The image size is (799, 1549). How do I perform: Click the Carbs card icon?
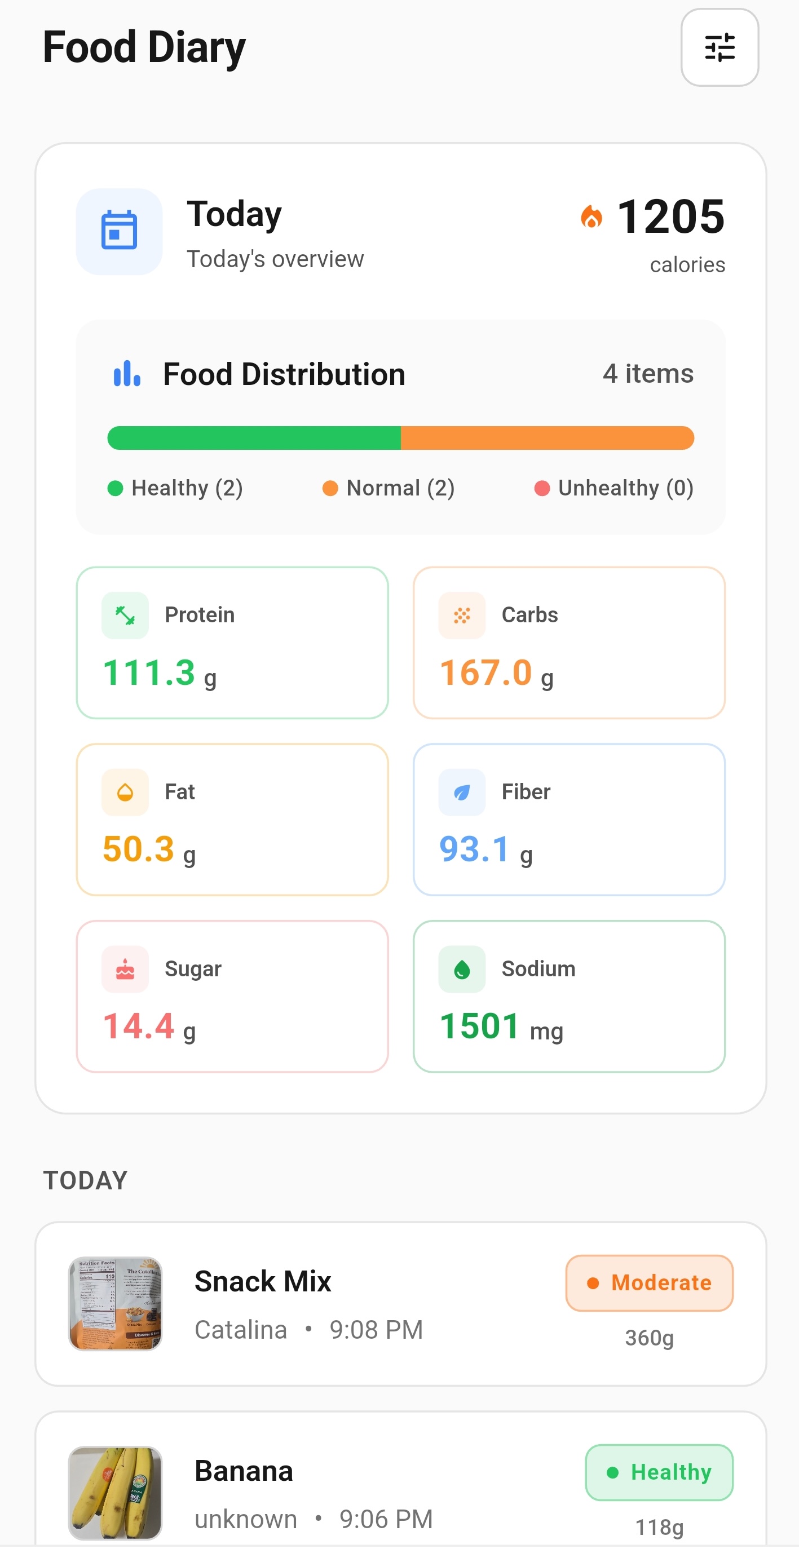point(461,614)
